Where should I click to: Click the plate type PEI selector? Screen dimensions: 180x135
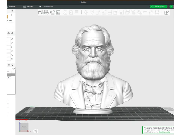(10, 21)
